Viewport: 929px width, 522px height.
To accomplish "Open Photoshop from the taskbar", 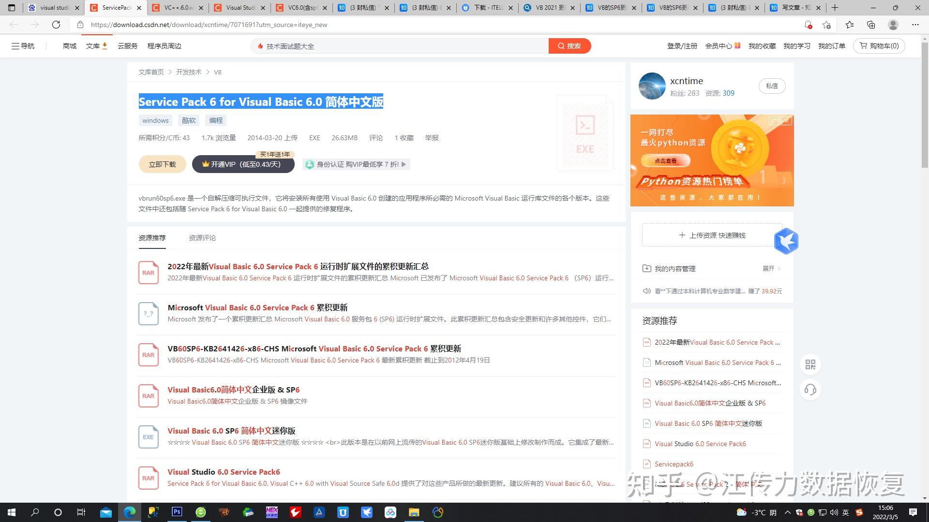I will click(177, 512).
